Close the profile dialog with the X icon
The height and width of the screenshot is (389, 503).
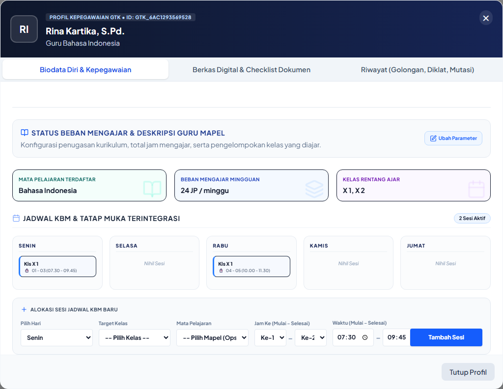click(x=486, y=18)
